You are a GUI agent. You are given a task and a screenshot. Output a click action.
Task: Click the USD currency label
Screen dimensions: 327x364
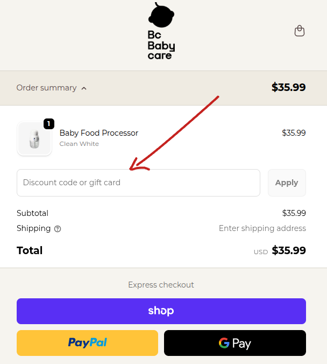pos(261,252)
